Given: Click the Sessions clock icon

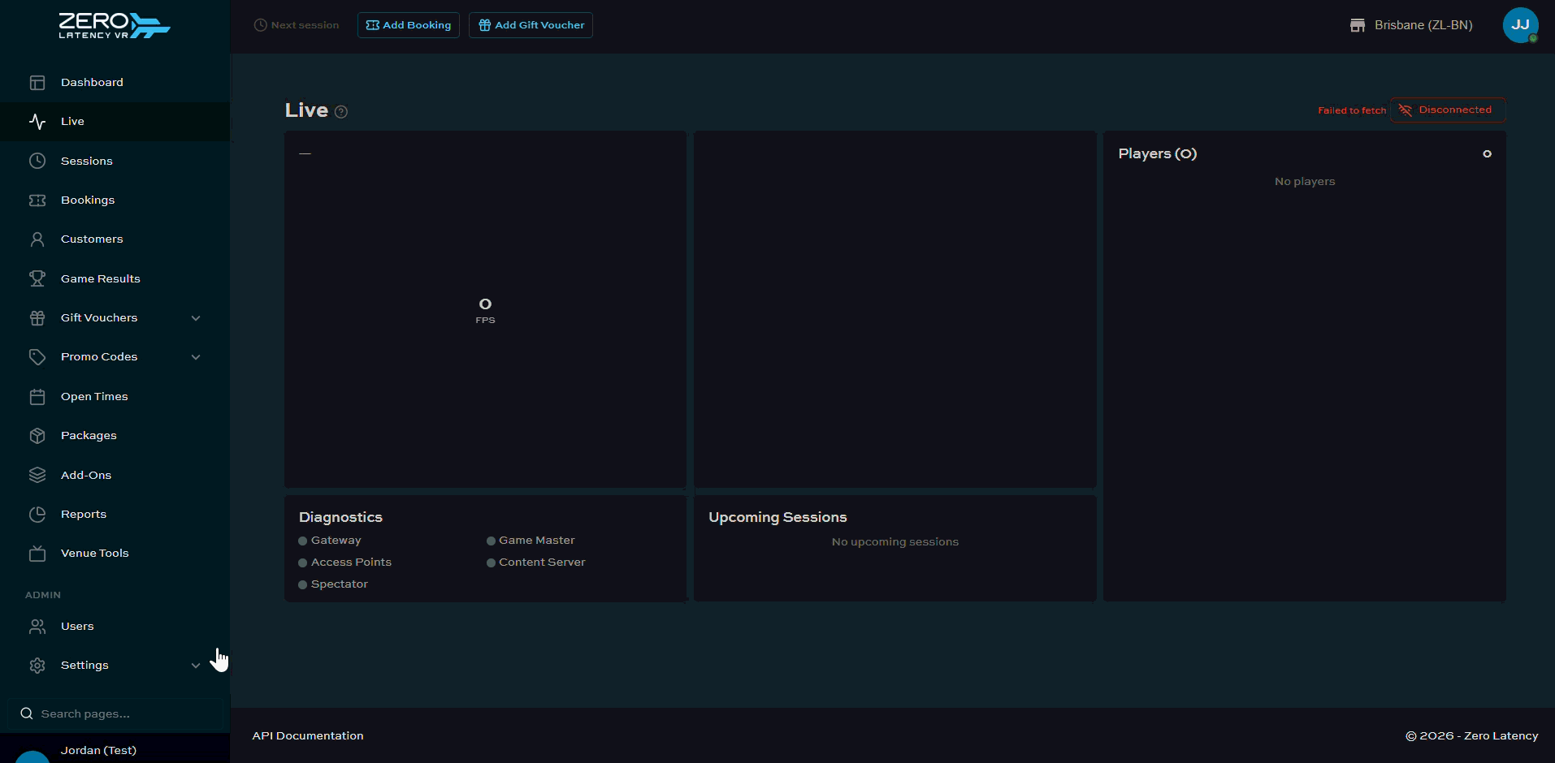Looking at the screenshot, I should 37,161.
